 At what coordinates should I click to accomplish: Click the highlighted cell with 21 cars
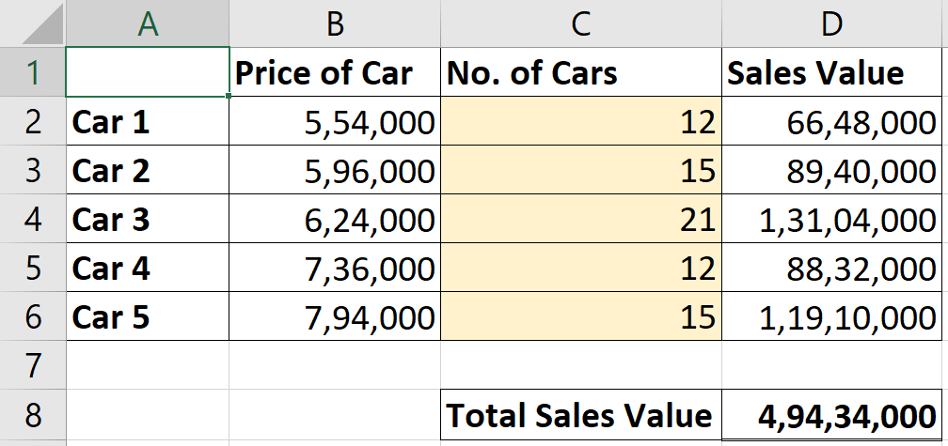[x=580, y=219]
